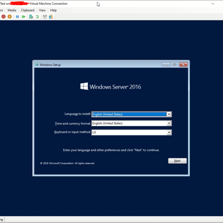Click the 'Time and currency format:' label
The height and width of the screenshot is (223, 223).
coord(73,123)
